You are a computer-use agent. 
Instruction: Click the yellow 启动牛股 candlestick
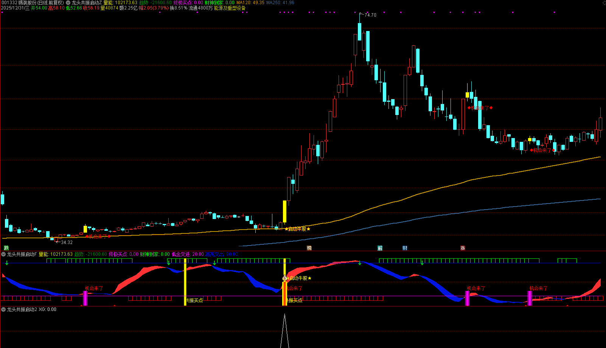point(284,211)
